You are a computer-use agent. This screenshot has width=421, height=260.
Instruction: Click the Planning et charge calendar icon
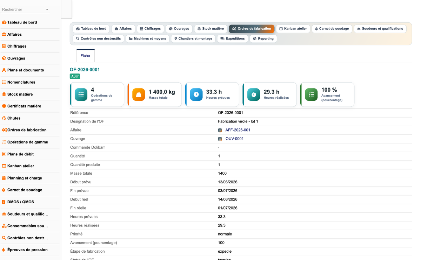click(4, 178)
